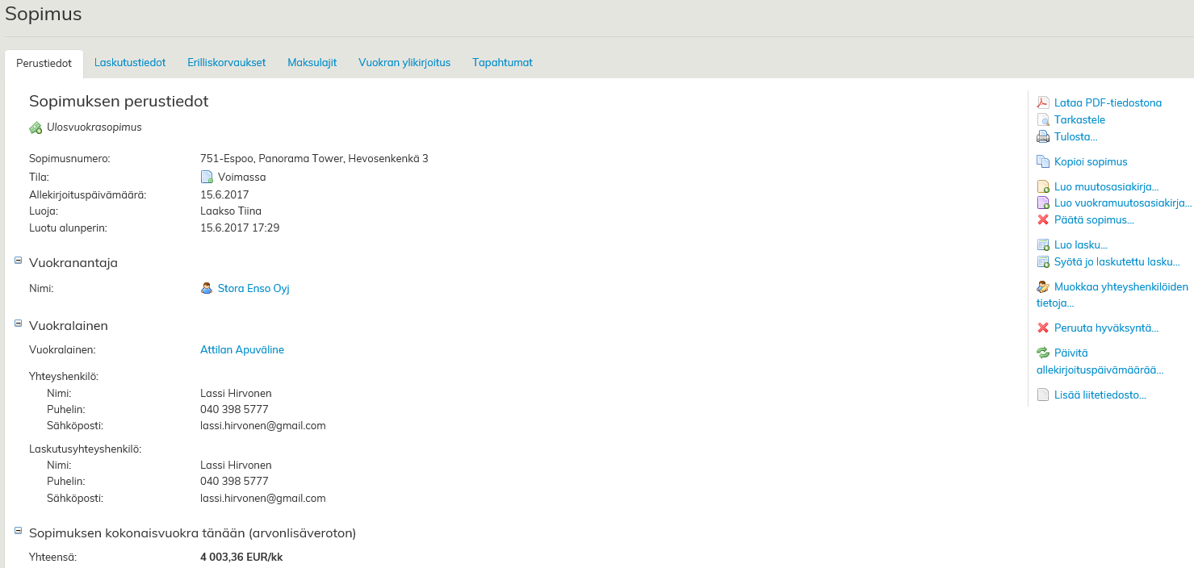Collapse the Vuokranantaja section
Image resolution: width=1194 pixels, height=568 pixels.
click(x=19, y=260)
